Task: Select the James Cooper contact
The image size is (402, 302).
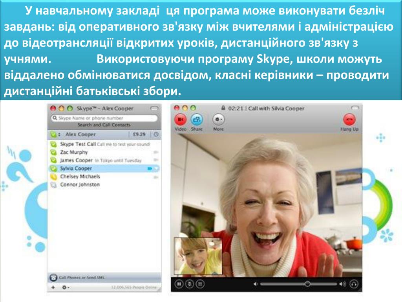Action: (104, 160)
